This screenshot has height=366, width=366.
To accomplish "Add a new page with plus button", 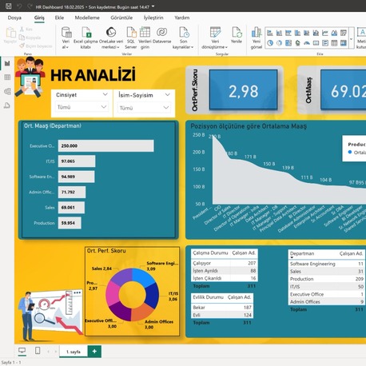I will click(94, 352).
